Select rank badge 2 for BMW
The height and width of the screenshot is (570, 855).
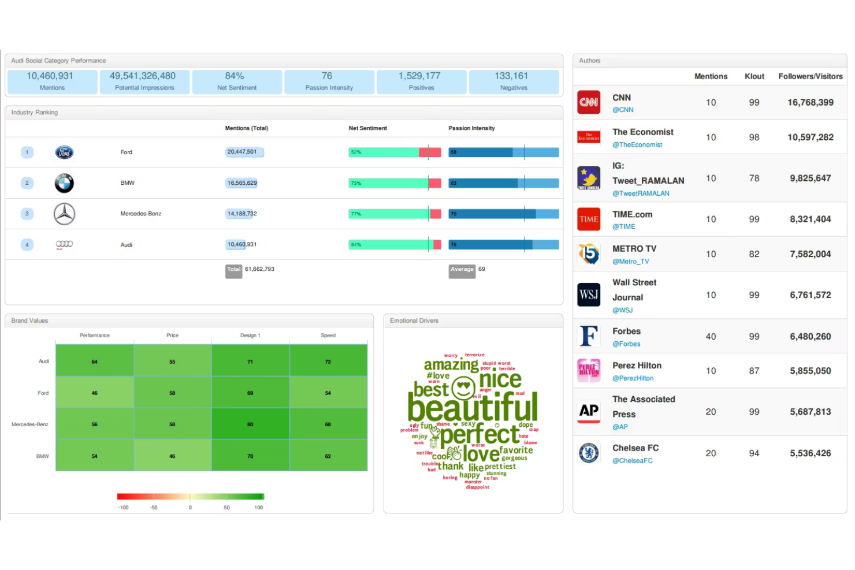(27, 183)
